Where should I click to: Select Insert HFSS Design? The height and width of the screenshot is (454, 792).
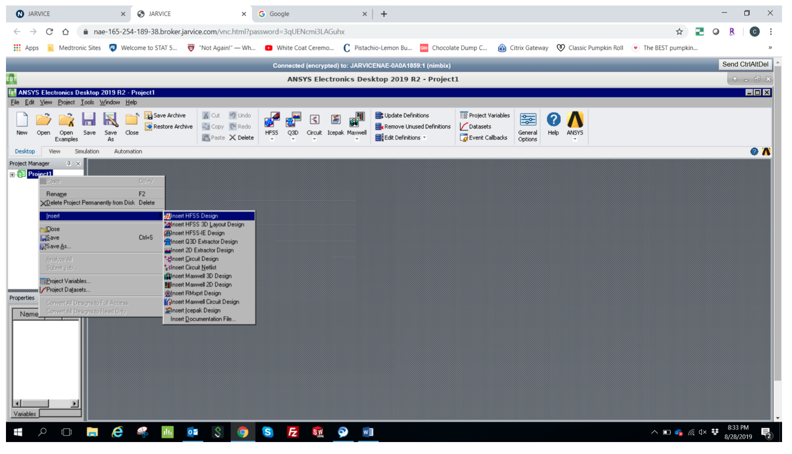pos(209,216)
